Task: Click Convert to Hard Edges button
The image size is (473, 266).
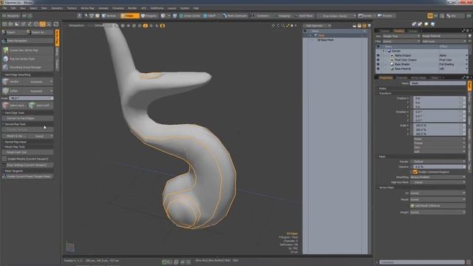Action: [27, 118]
